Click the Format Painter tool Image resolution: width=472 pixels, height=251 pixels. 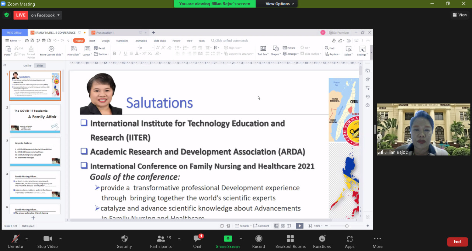pos(31,52)
